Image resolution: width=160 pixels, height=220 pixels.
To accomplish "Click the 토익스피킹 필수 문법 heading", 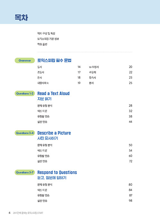I will coord(54,60).
